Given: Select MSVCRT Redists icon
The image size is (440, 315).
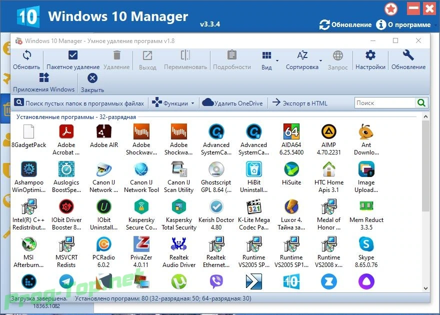Looking at the screenshot, I should (x=66, y=244).
